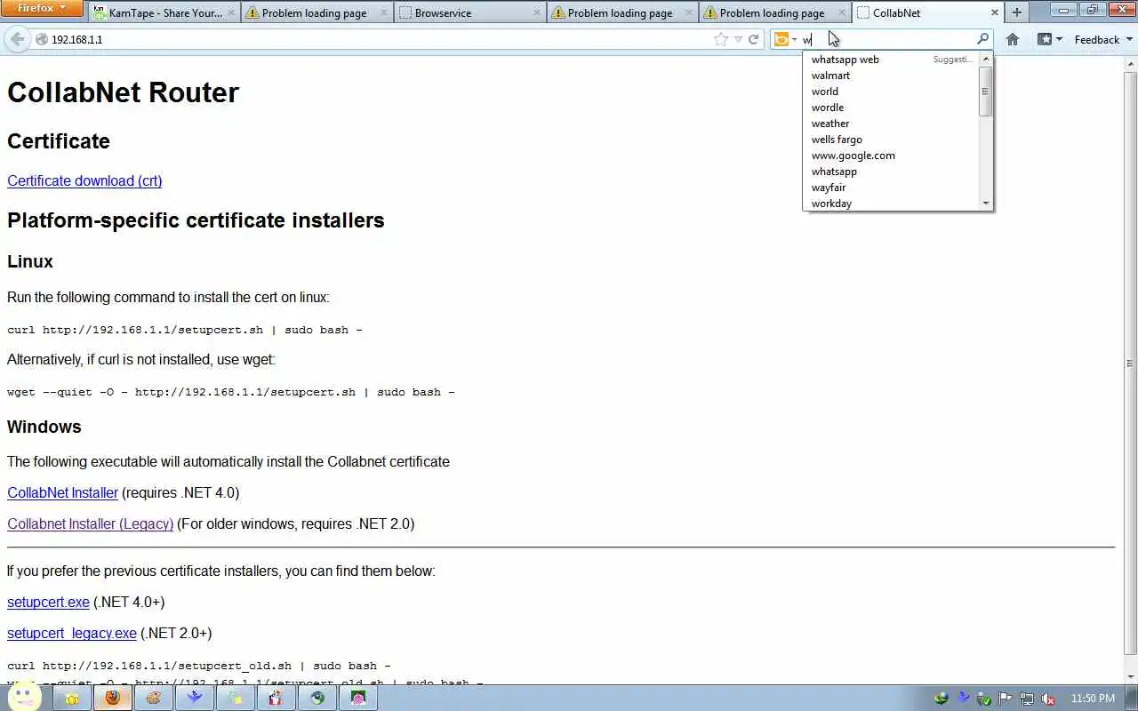The height and width of the screenshot is (711, 1138).
Task: Open the search engine selector dropdown
Action: coord(785,39)
